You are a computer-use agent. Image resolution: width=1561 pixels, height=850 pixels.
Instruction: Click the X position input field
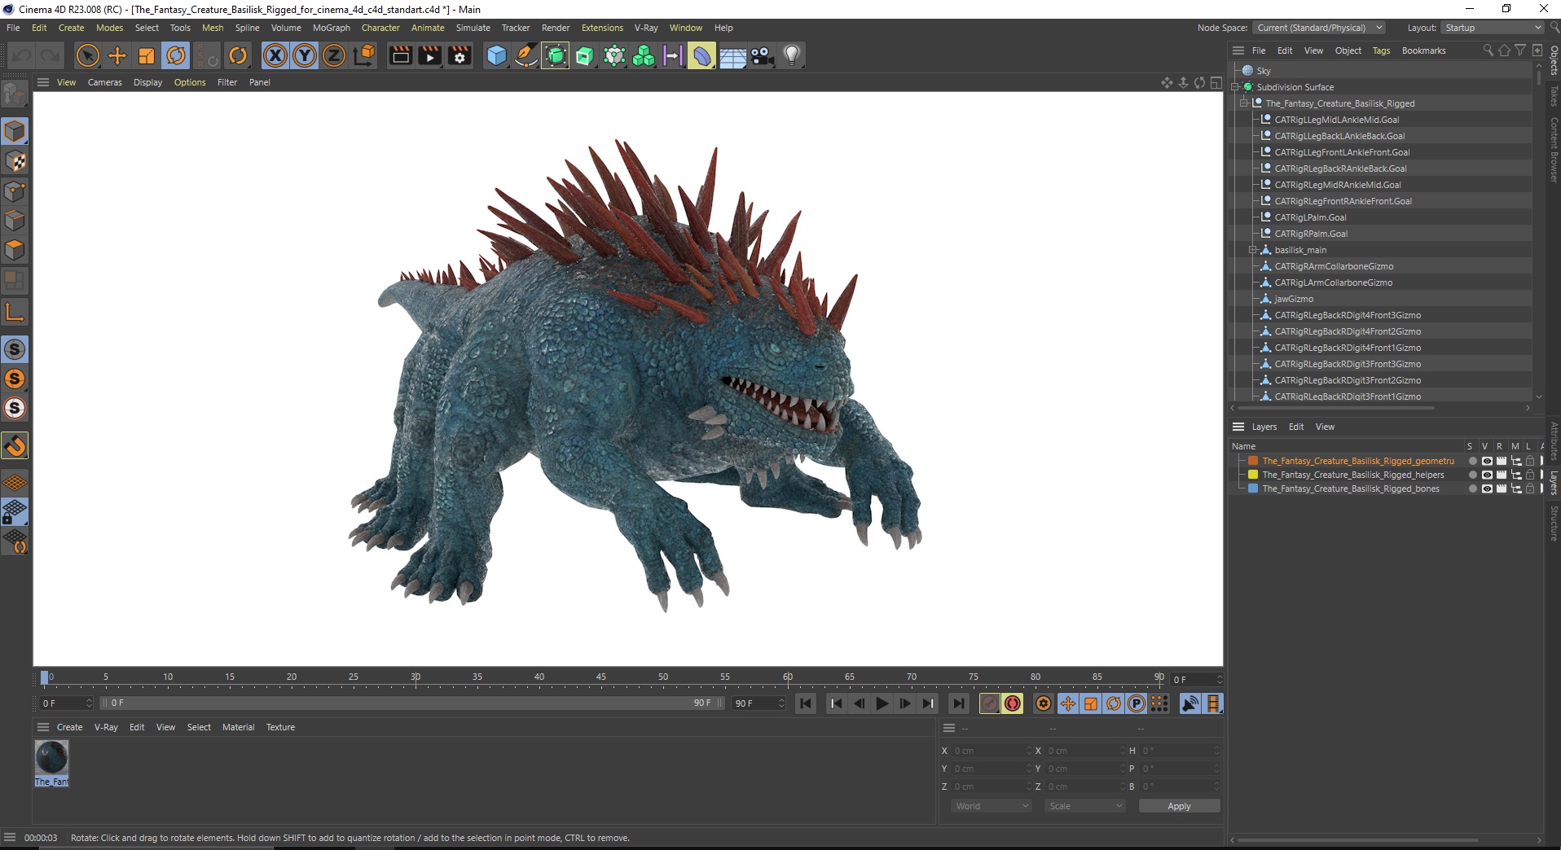(991, 751)
